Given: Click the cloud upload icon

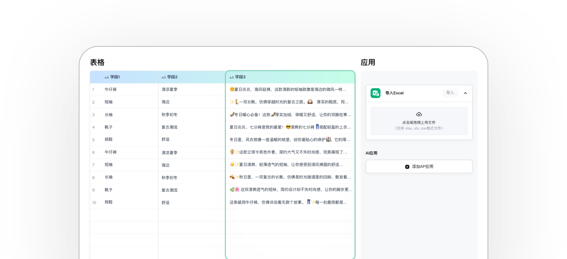Looking at the screenshot, I should point(419,115).
